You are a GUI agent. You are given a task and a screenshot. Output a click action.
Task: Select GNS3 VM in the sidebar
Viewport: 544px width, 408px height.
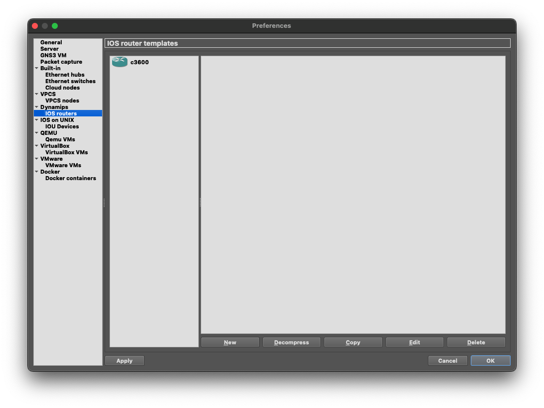(x=53, y=55)
